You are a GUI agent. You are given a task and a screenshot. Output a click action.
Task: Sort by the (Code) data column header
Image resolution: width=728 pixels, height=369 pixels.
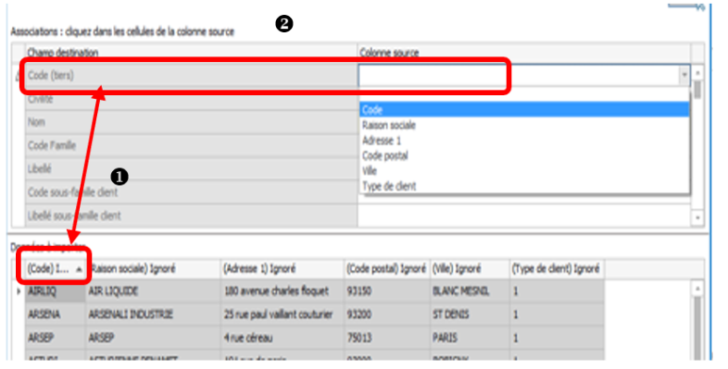click(55, 268)
